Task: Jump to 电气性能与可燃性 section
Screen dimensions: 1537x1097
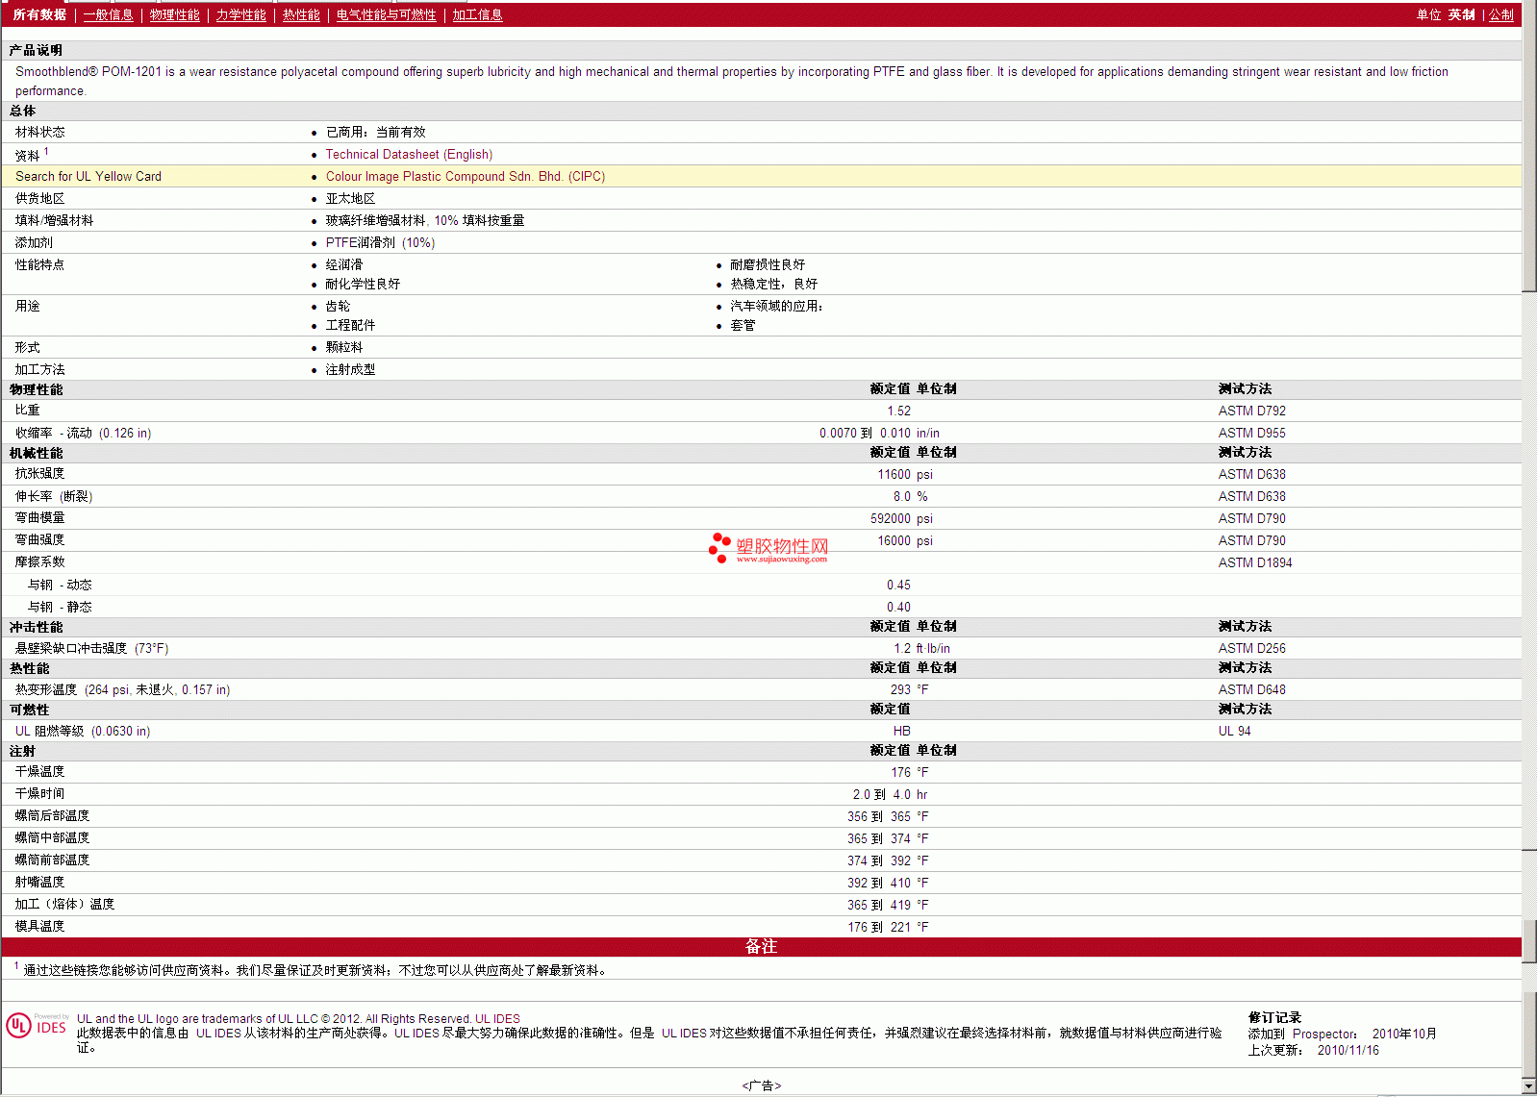Action: 386,15
